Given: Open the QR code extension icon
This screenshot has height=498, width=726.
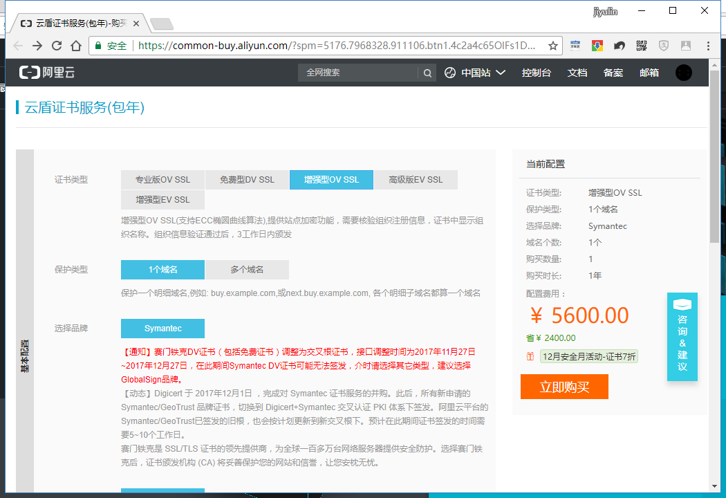Looking at the screenshot, I should pos(641,46).
